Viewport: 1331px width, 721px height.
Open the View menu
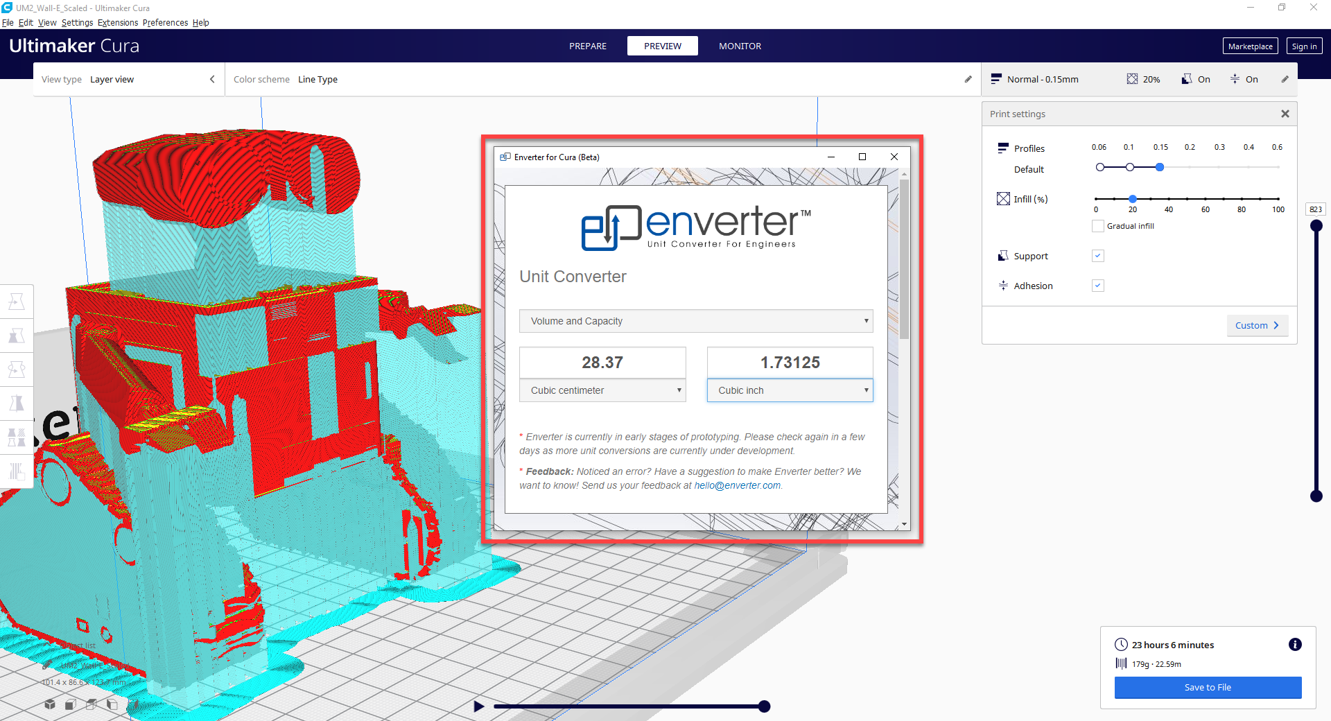point(47,22)
